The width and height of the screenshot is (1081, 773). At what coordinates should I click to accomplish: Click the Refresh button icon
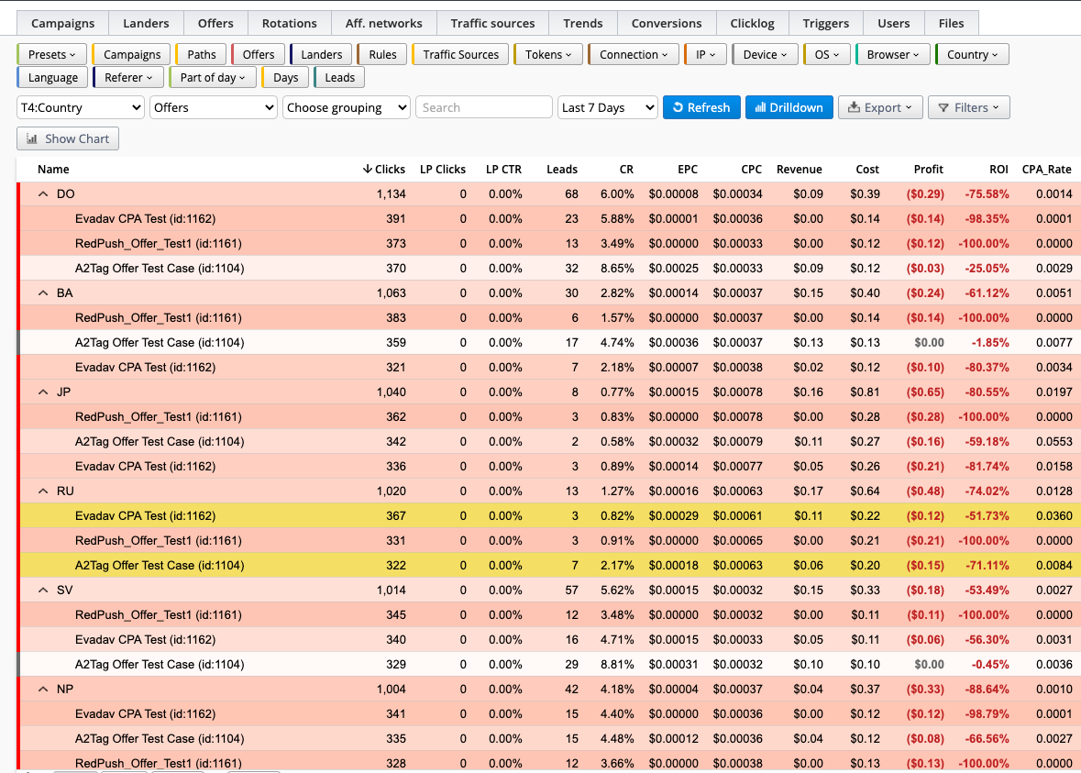click(x=678, y=107)
